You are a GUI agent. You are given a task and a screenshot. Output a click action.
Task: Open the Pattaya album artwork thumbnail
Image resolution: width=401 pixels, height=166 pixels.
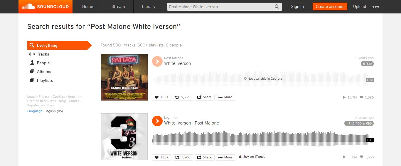click(x=124, y=77)
